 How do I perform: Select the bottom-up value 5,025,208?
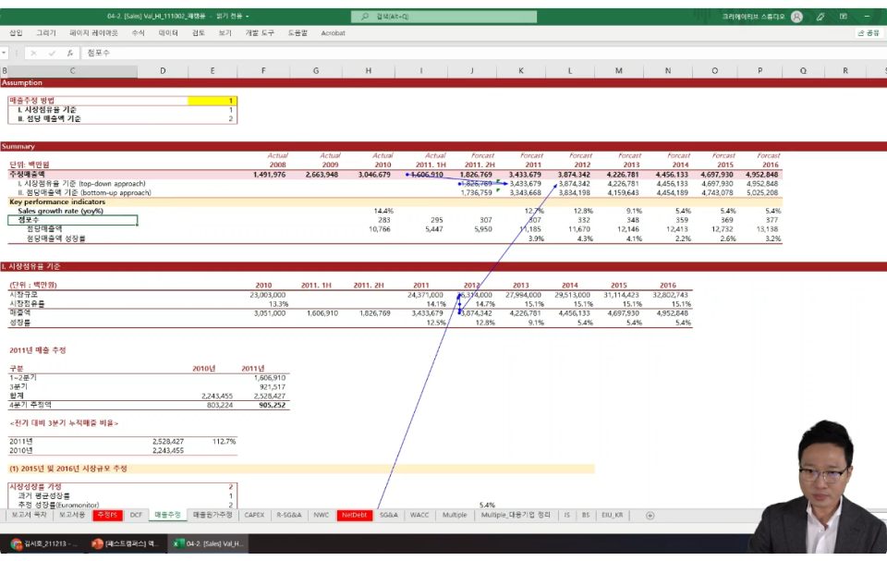(x=759, y=192)
